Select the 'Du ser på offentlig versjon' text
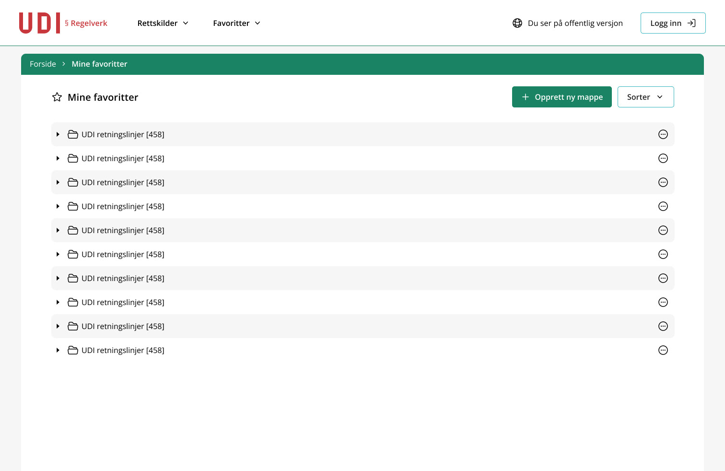Image resolution: width=725 pixels, height=471 pixels. pyautogui.click(x=575, y=23)
